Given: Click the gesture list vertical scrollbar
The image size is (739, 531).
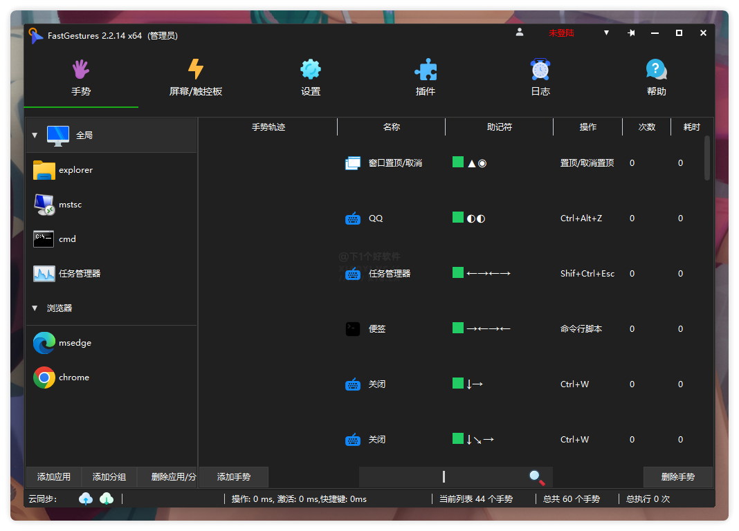Looking at the screenshot, I should tap(707, 158).
